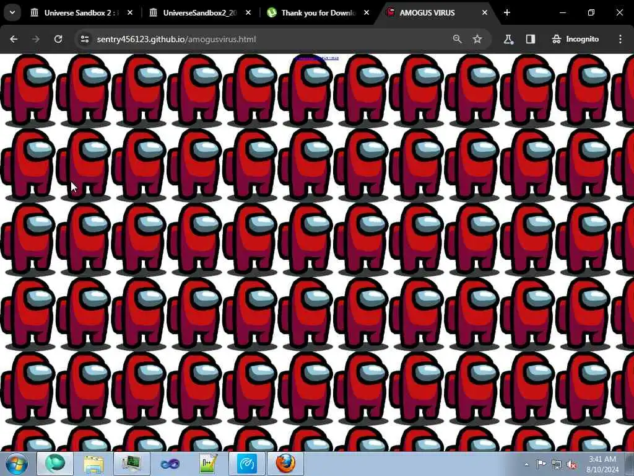Launch Firefox from taskbar
This screenshot has height=476, width=634.
(x=285, y=464)
